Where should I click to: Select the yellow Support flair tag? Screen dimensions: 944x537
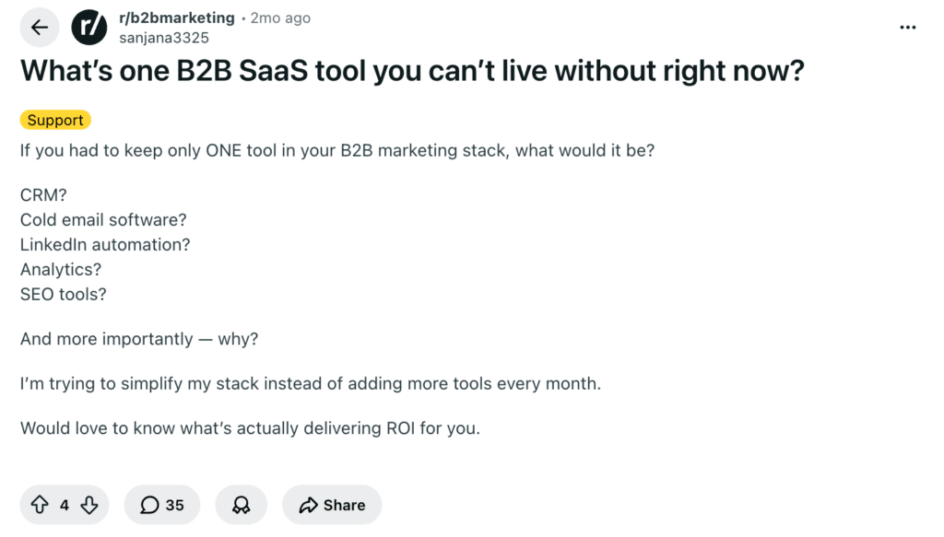tap(55, 120)
